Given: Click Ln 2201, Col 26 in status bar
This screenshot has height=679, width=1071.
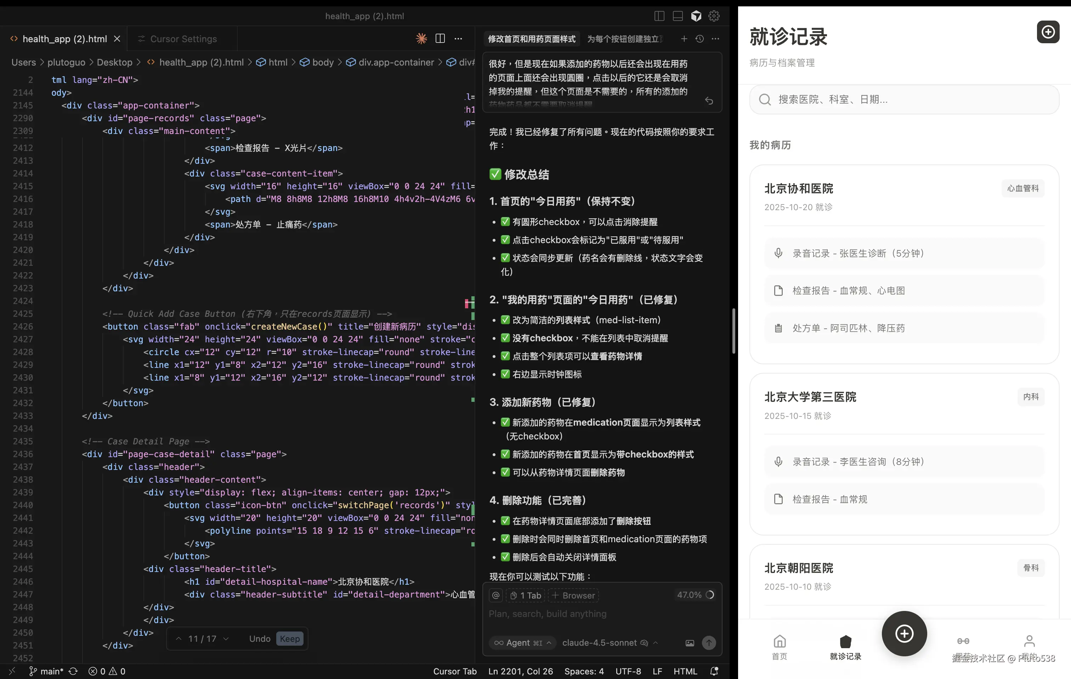Looking at the screenshot, I should tap(520, 671).
